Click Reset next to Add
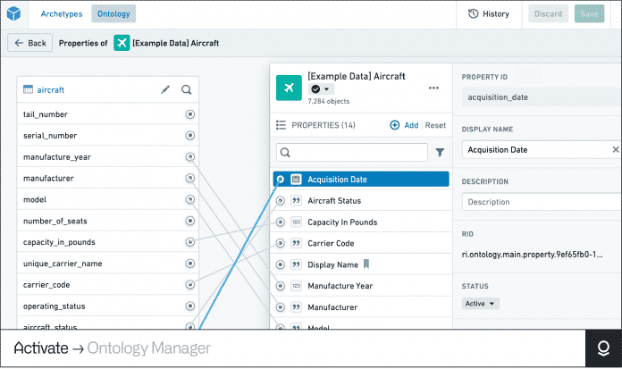Image resolution: width=622 pixels, height=369 pixels. [x=435, y=125]
